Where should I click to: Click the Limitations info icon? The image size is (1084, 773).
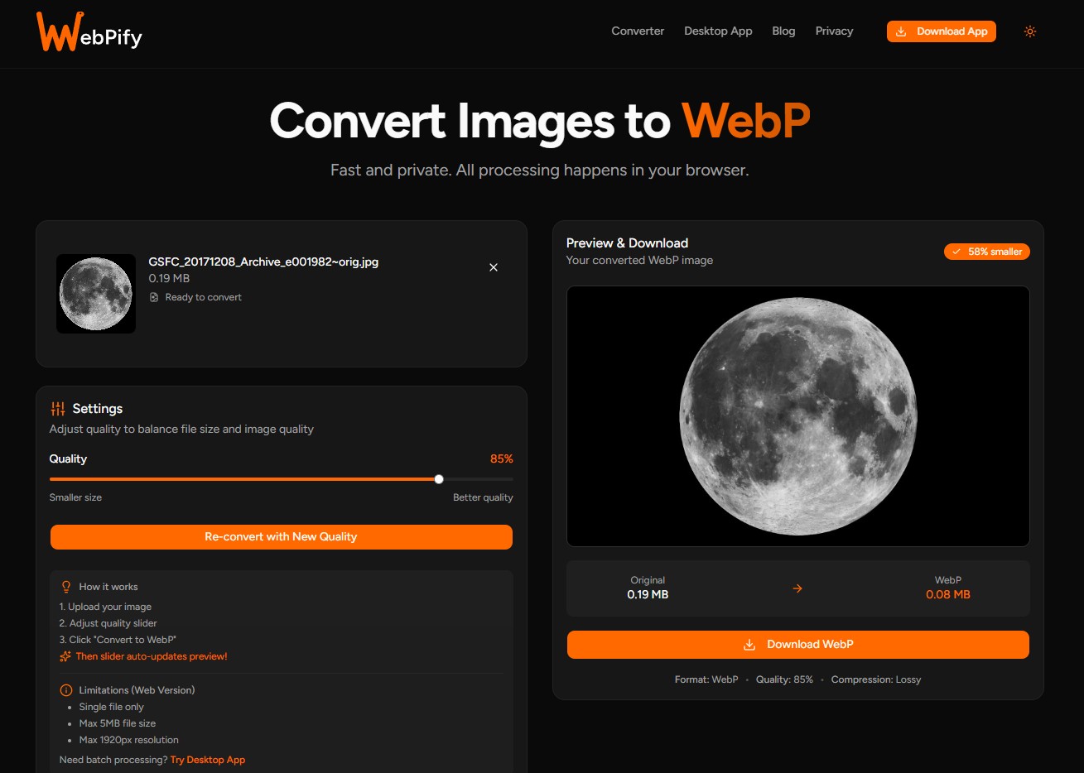[66, 690]
